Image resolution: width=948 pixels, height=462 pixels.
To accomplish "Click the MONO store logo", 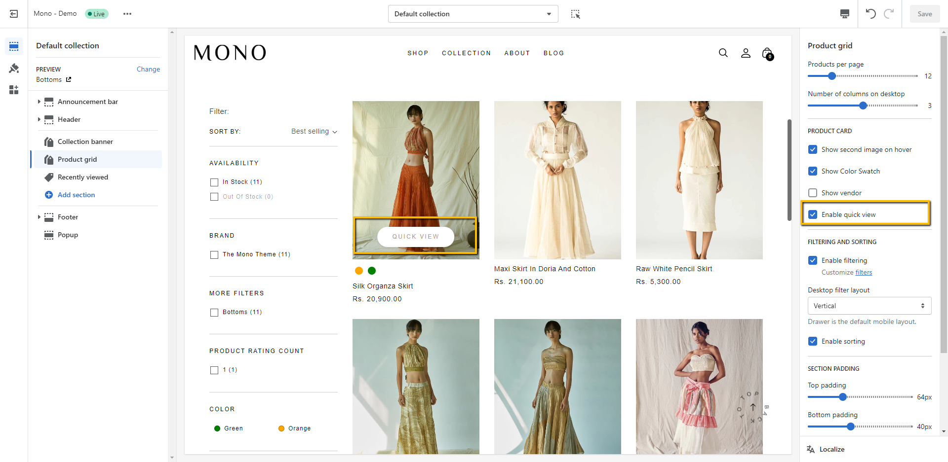I will tap(230, 53).
